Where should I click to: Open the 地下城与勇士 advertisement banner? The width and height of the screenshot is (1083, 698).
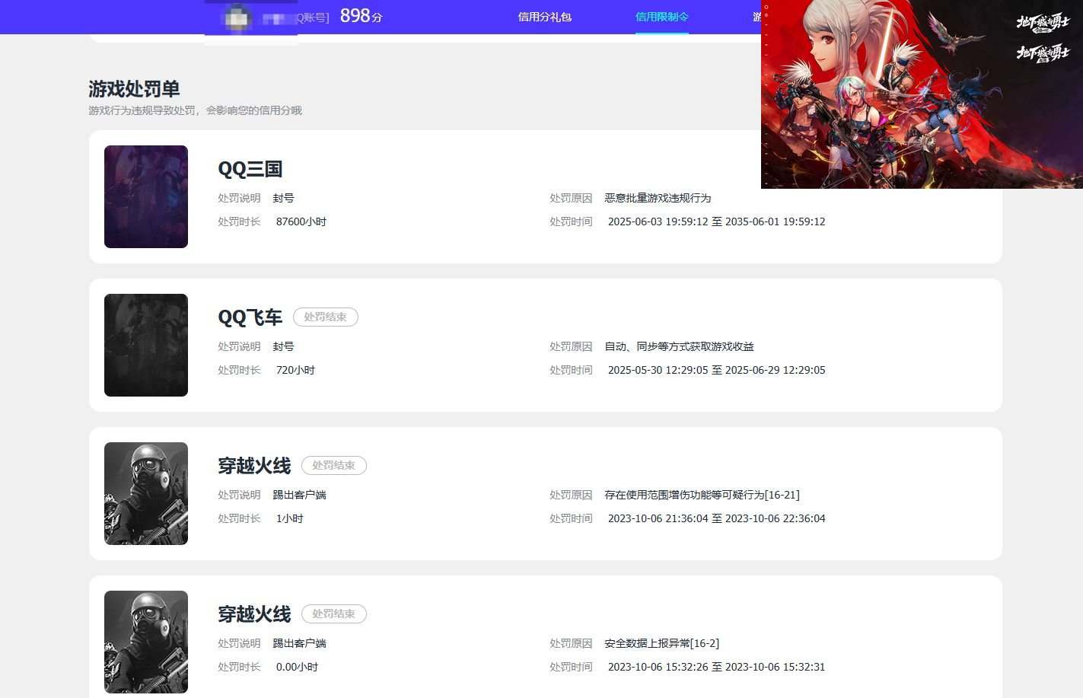(x=922, y=94)
